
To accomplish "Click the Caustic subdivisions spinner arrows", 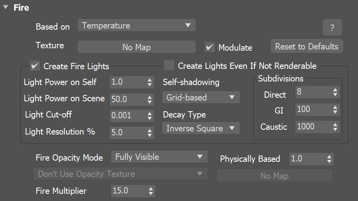I will (335, 127).
